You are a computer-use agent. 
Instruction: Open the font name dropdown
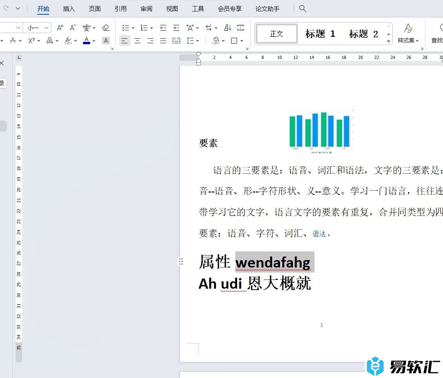(x=18, y=28)
